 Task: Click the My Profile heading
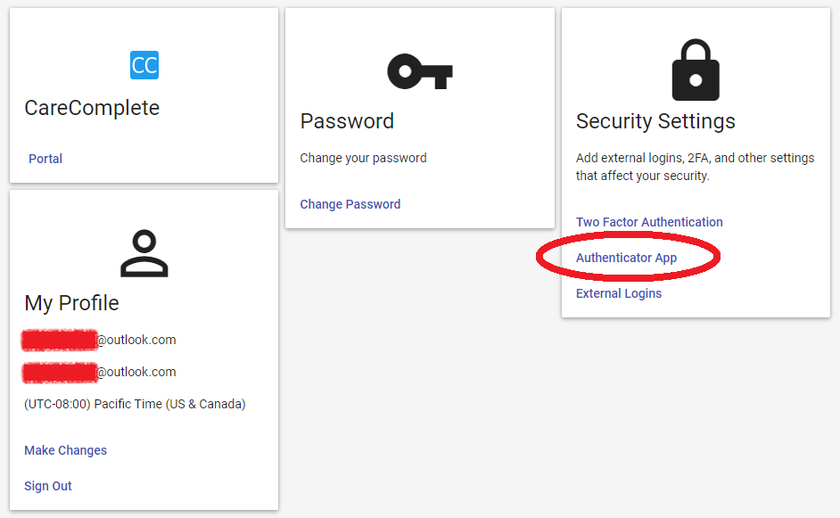point(71,302)
